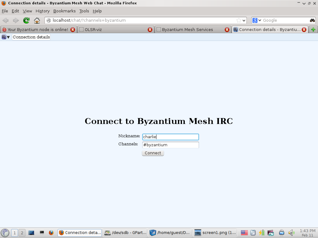Activate the screen1.png taskbar window
The width and height of the screenshot is (318, 238).
point(215,233)
